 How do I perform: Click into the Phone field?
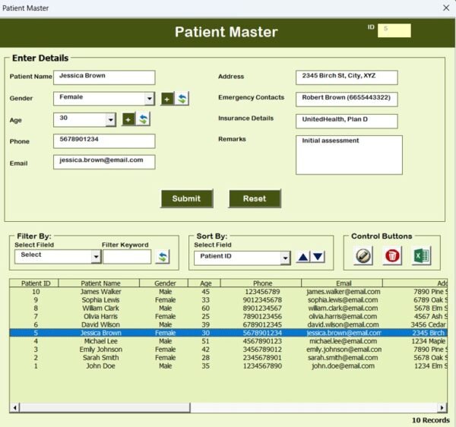[x=104, y=141]
